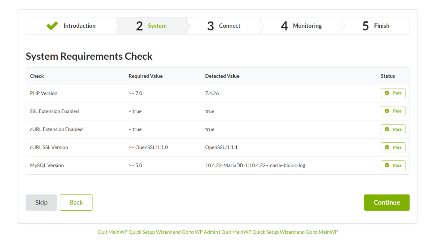Jump to the Monitoring step
Screen dimensions: 438x246
click(x=301, y=26)
